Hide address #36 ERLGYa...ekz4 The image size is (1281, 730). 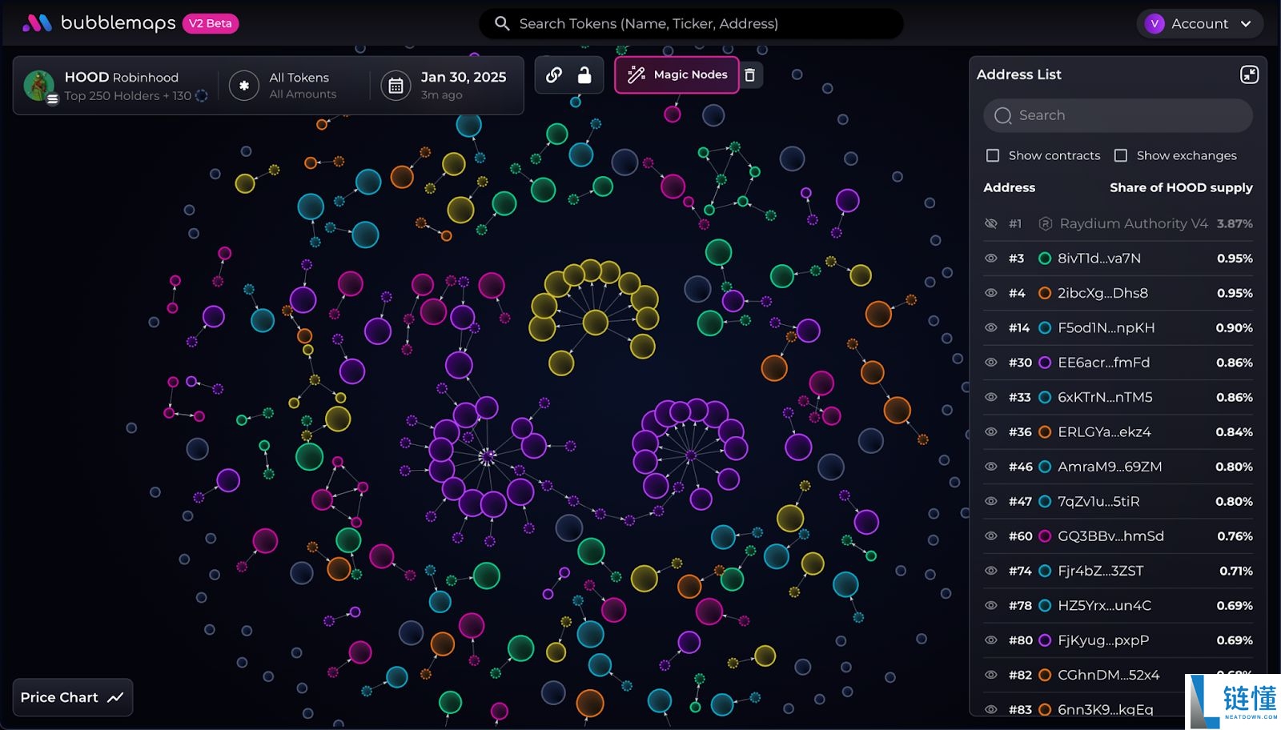coord(991,431)
